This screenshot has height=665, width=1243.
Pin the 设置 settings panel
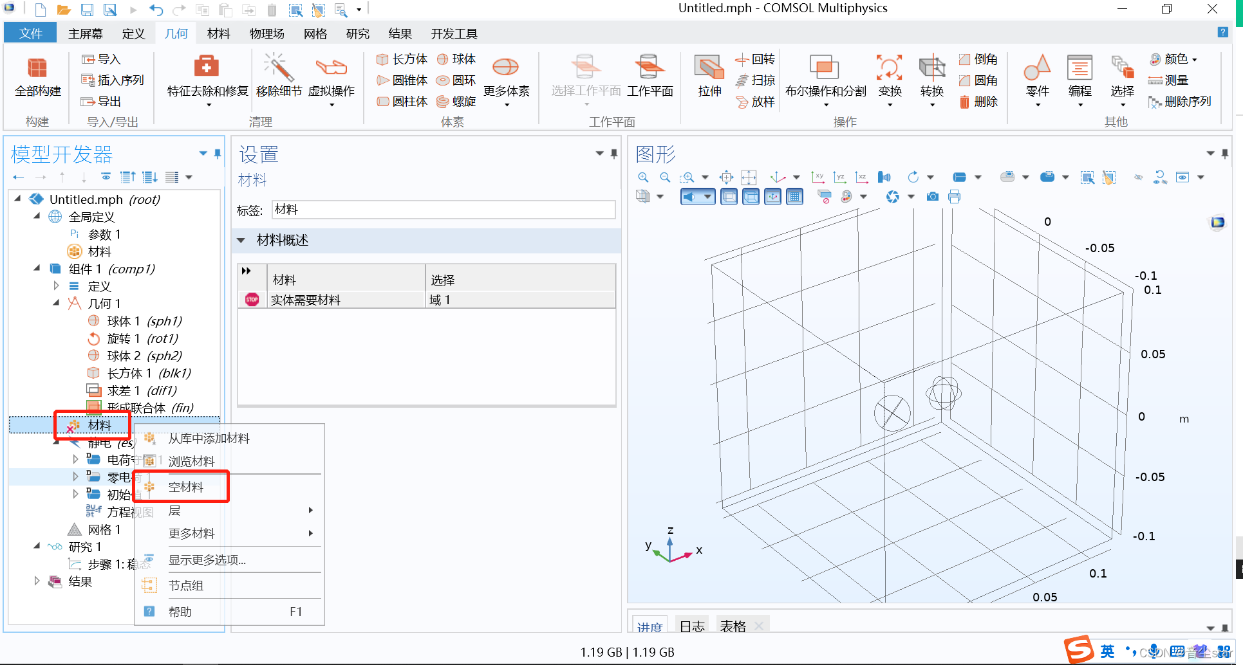[x=614, y=154]
